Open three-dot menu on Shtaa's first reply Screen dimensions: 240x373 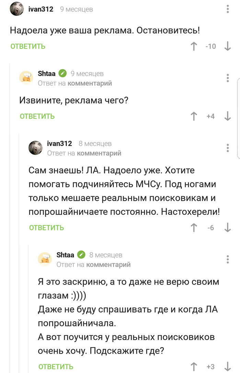[x=228, y=78]
